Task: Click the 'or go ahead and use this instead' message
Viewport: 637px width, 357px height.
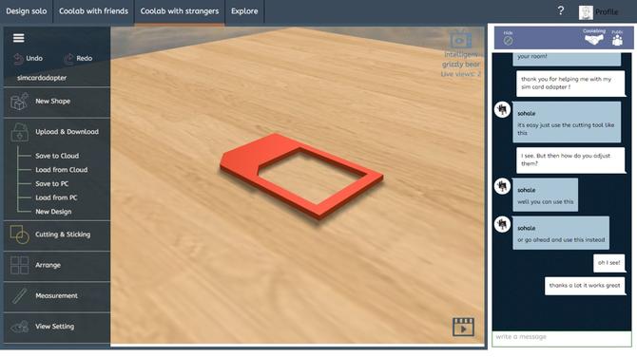Action: coord(561,233)
